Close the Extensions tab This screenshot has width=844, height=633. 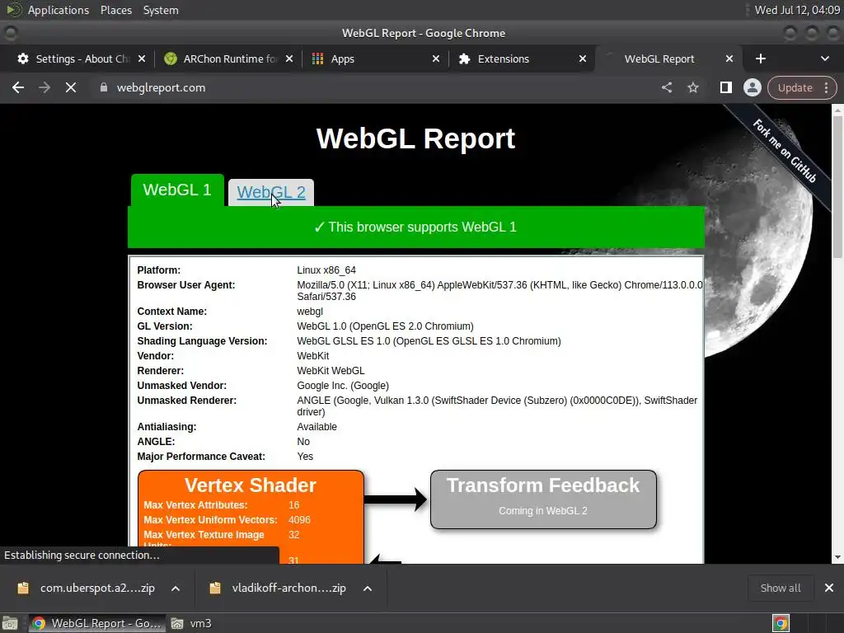pos(583,59)
